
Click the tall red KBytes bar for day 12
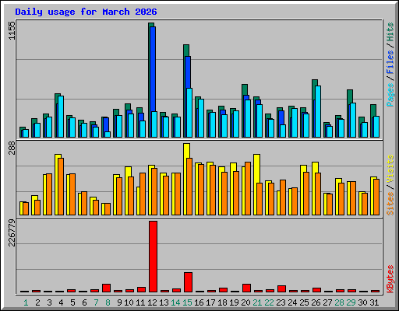pyautogui.click(x=153, y=257)
